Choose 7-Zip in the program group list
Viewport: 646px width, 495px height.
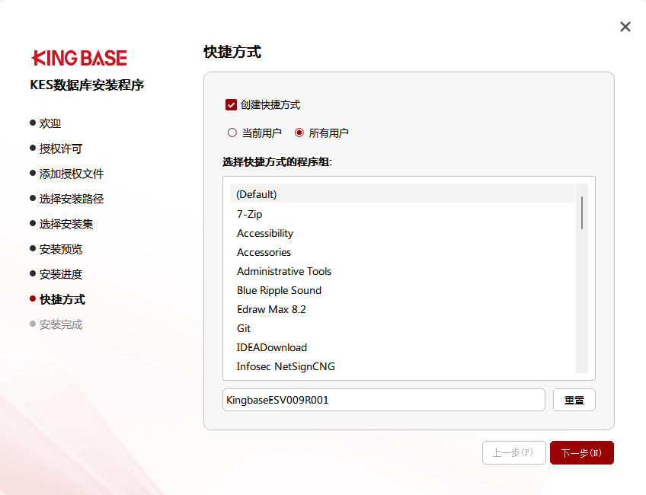click(x=402, y=214)
